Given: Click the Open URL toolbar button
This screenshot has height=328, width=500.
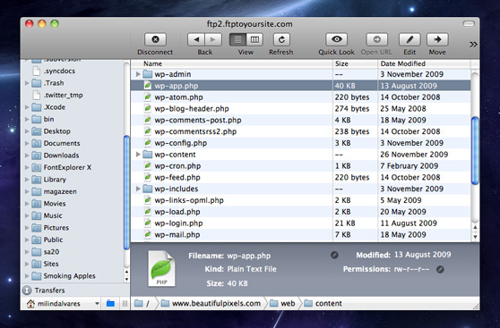Looking at the screenshot, I should point(376,39).
